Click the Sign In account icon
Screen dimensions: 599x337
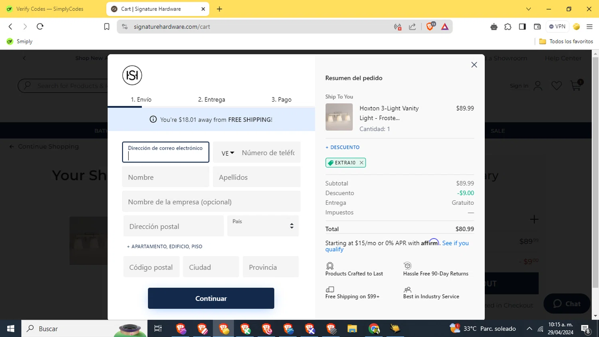tap(538, 86)
